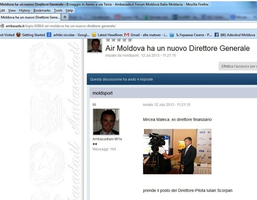
Task: Click the moldsport profile avatar in the post
Action: click(x=106, y=122)
